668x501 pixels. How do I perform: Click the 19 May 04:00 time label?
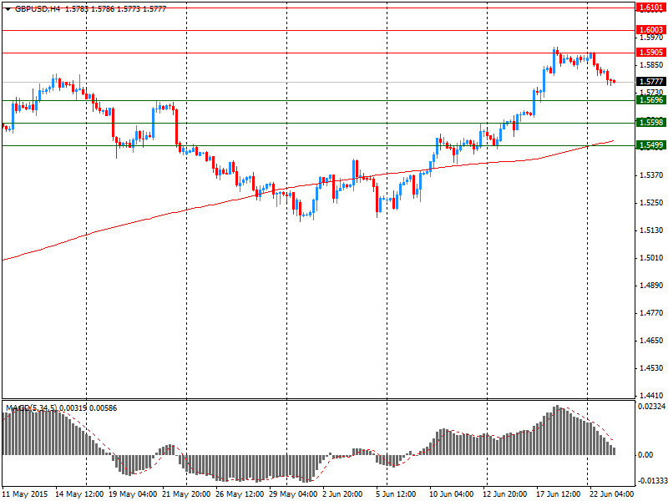coord(133,494)
